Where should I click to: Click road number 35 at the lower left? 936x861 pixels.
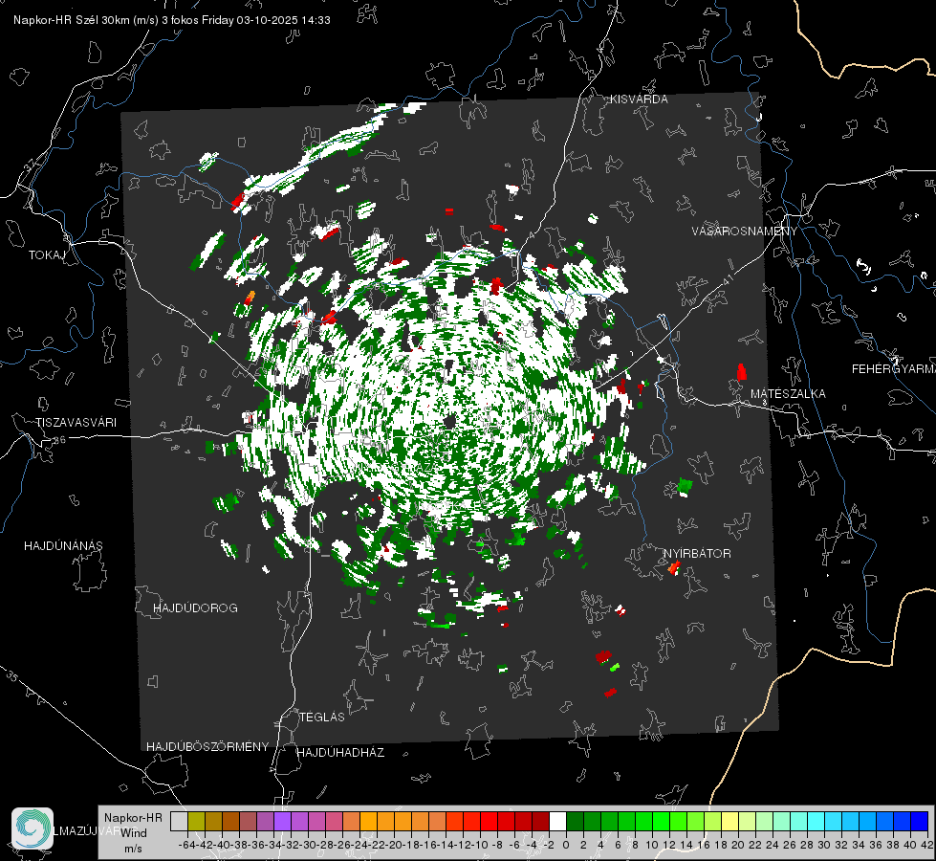click(x=11, y=676)
